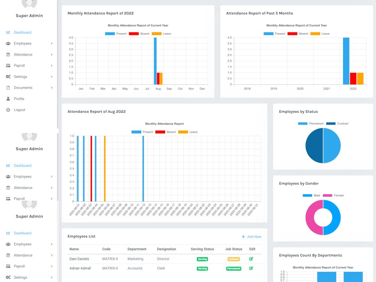Click the Dani Daniels name cell
The width and height of the screenshot is (376, 282).
click(79, 259)
